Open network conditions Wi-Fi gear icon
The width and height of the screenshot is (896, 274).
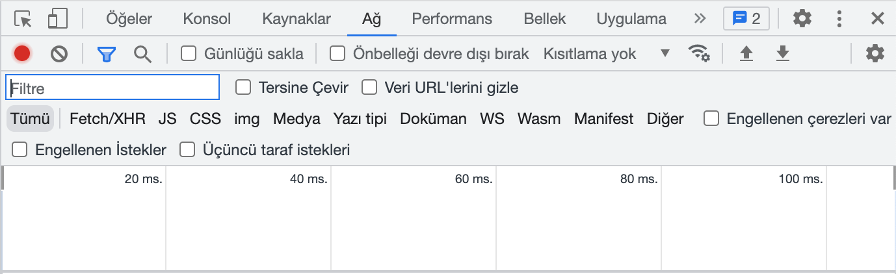point(699,53)
